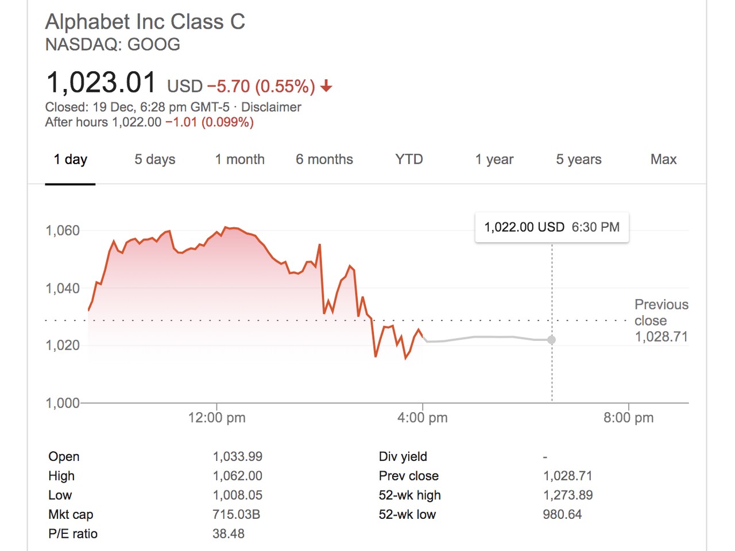Select the 1 month range tab

[x=239, y=160]
